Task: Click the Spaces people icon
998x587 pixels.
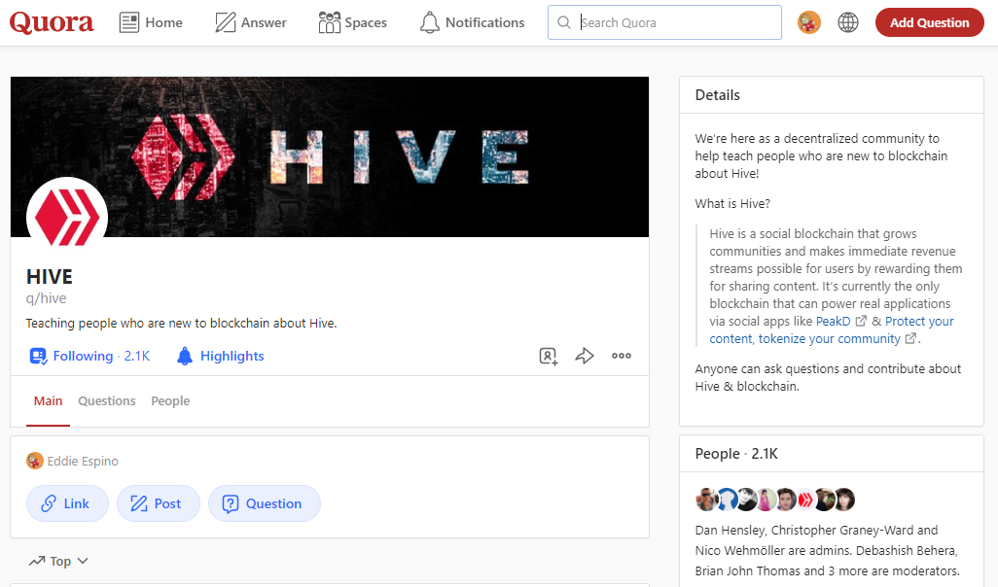Action: 329,22
